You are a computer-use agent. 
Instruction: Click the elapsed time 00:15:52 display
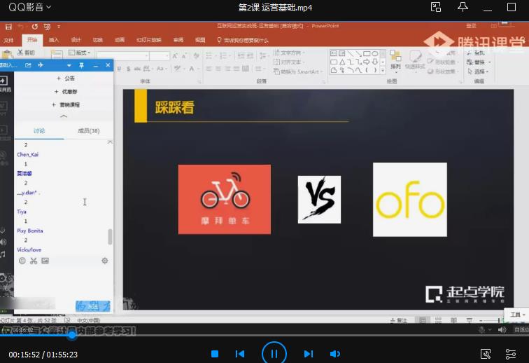click(24, 355)
